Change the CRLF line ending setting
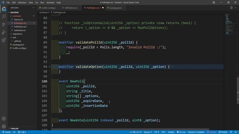Image resolution: width=239 pixels, height=134 pixels. (164, 132)
